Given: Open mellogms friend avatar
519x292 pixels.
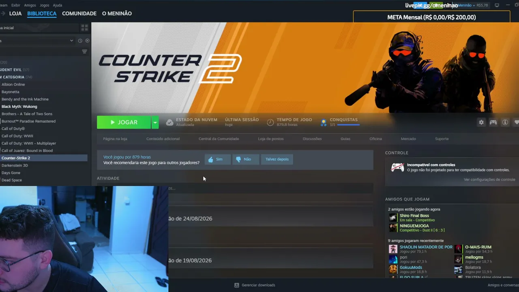Looking at the screenshot, I should (x=458, y=259).
